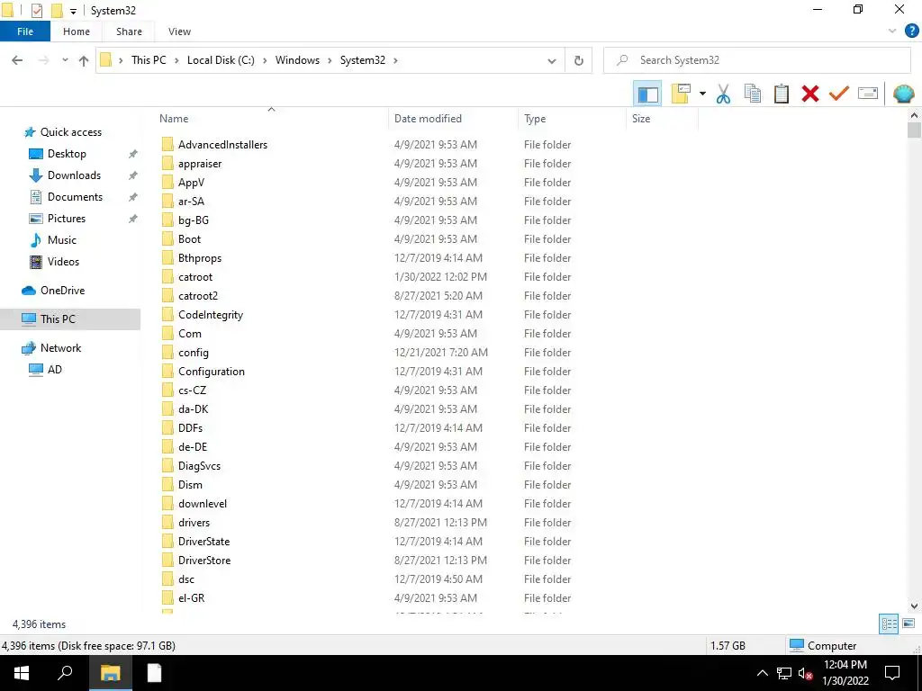Click File Explorer taskbar button
The width and height of the screenshot is (922, 691).
(x=110, y=673)
